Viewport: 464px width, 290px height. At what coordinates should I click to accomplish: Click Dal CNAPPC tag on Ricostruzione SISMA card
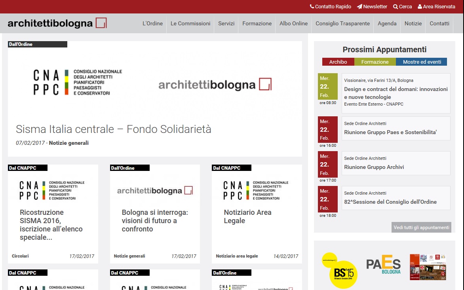[28, 168]
